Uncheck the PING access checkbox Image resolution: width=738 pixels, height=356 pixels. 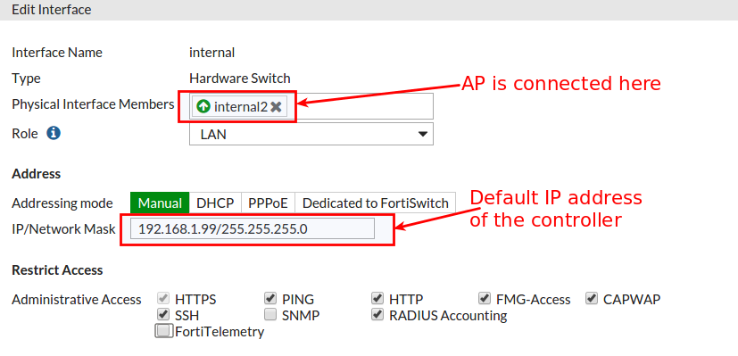(270, 298)
